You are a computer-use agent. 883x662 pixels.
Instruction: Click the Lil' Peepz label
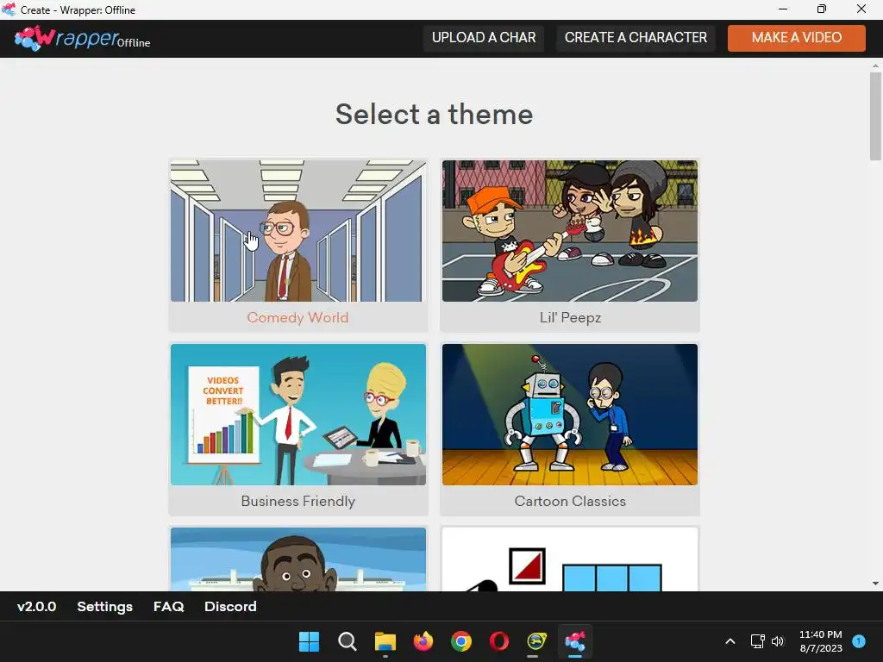pyautogui.click(x=570, y=317)
